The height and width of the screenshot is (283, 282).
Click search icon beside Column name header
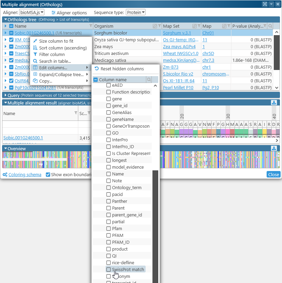[x=149, y=80]
